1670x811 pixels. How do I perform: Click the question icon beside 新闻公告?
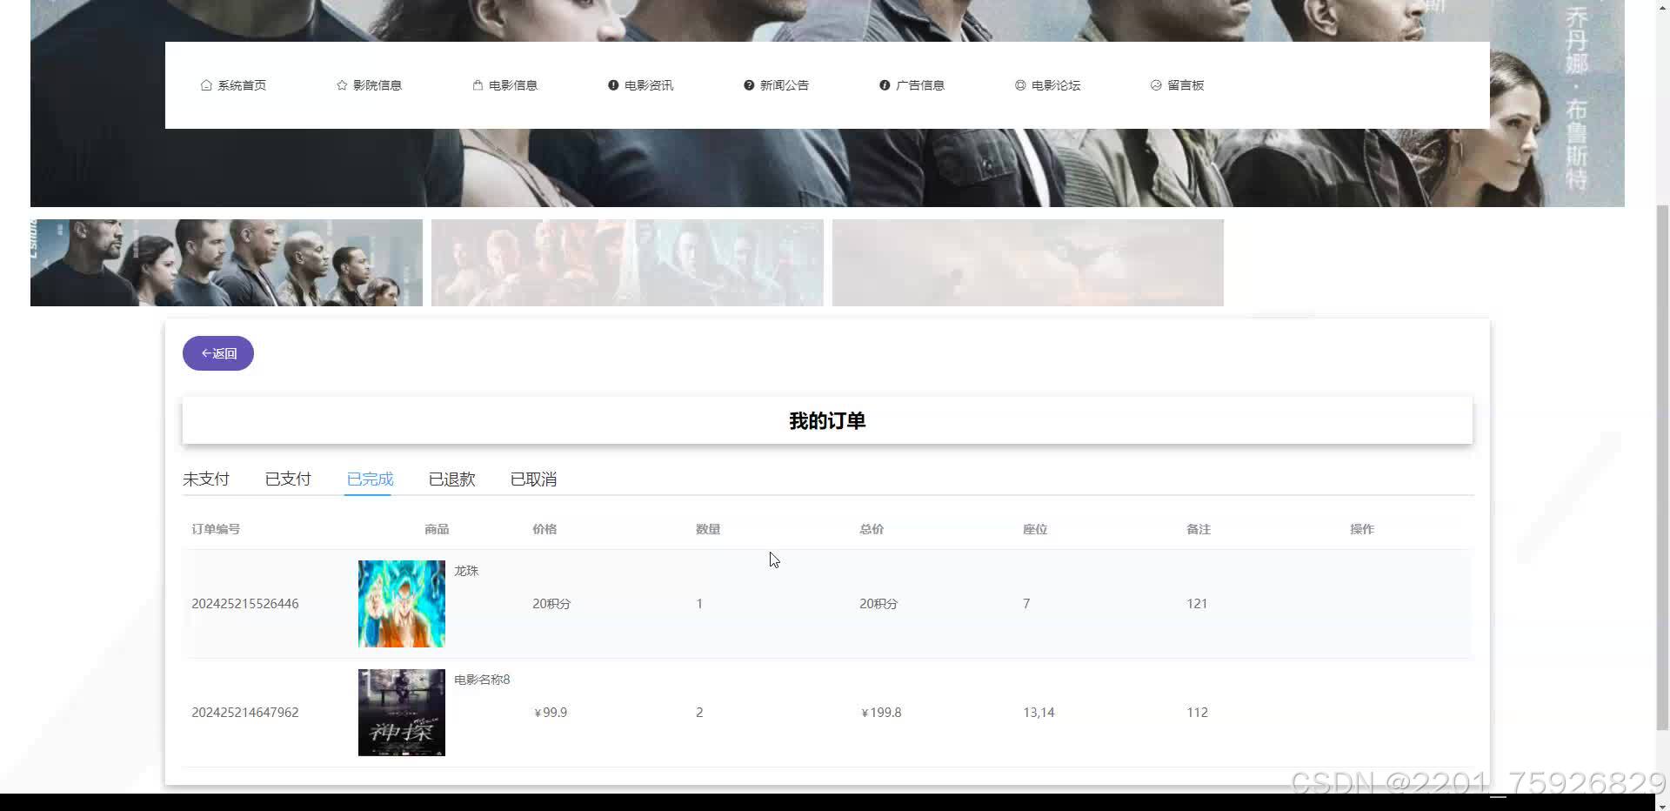point(749,85)
